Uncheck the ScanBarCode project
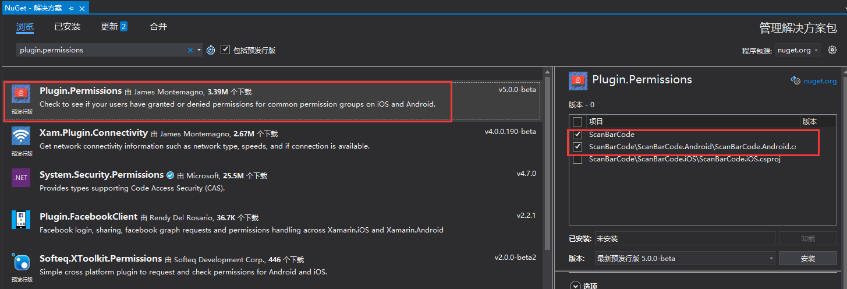 coord(577,135)
